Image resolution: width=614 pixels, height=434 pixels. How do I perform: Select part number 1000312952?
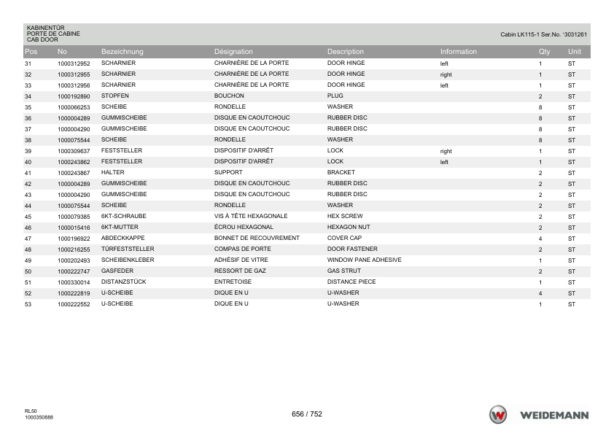coord(74,63)
